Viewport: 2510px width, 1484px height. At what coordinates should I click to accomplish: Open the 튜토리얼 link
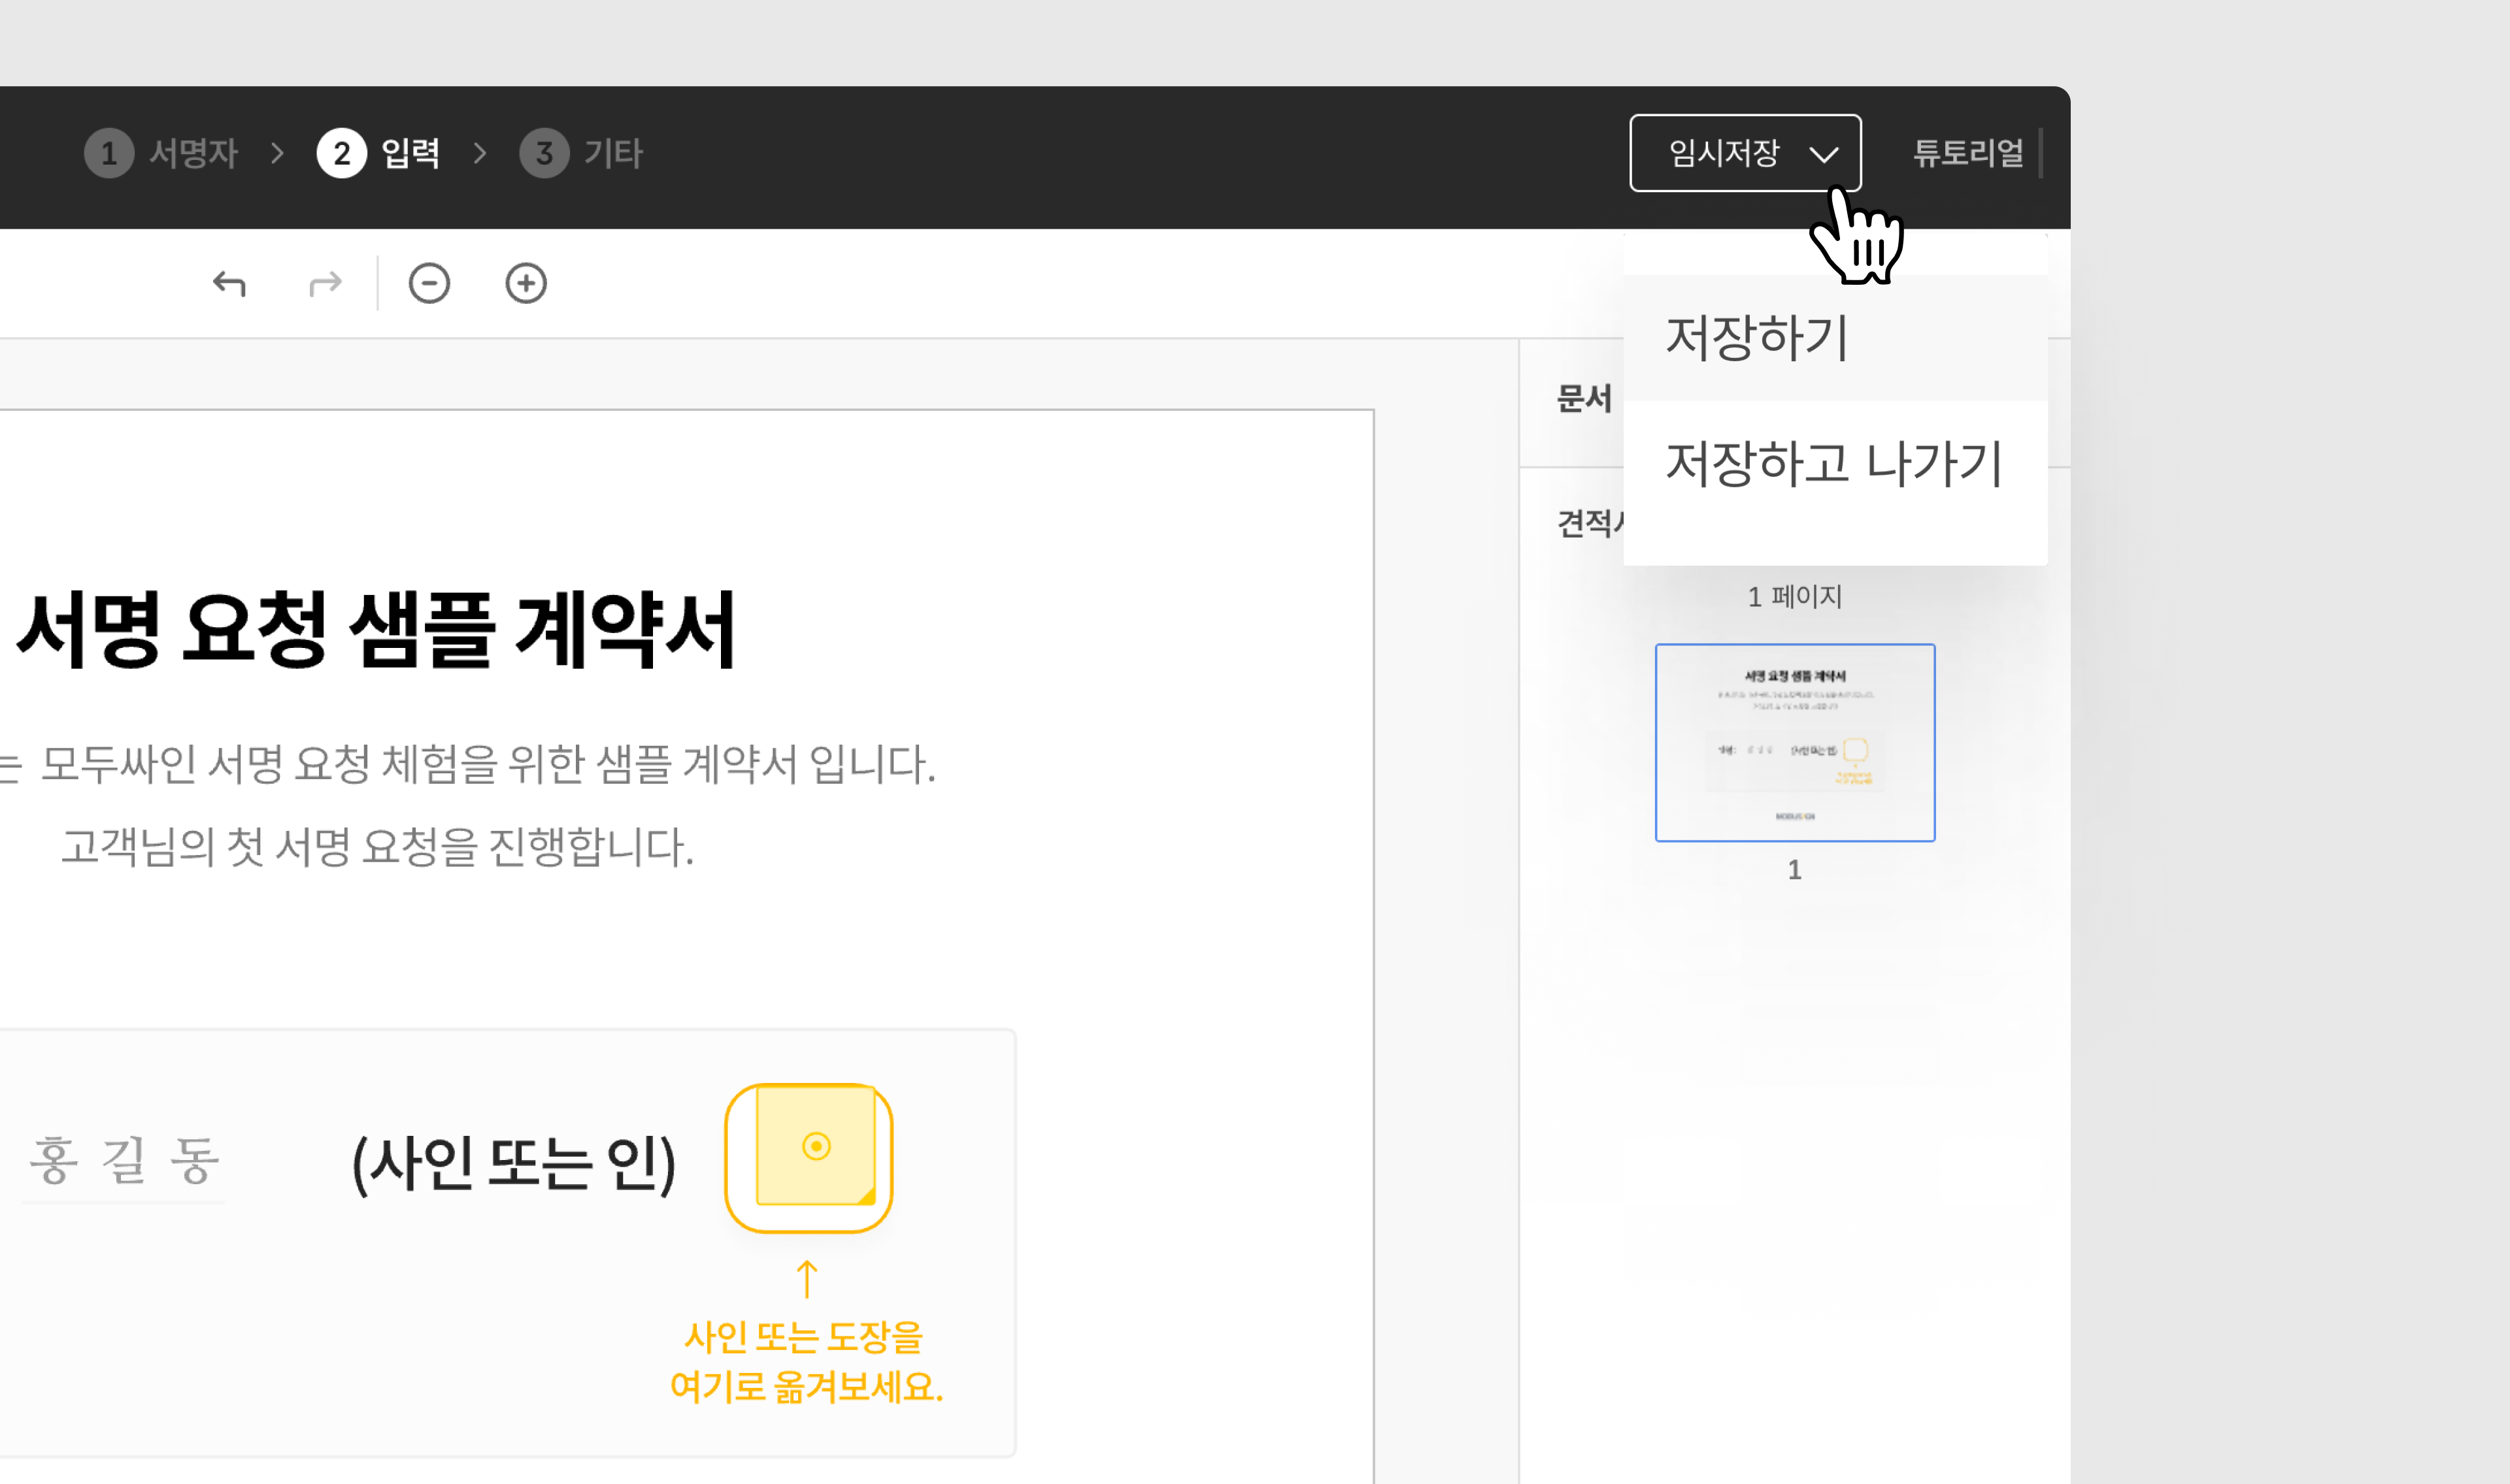(1967, 153)
